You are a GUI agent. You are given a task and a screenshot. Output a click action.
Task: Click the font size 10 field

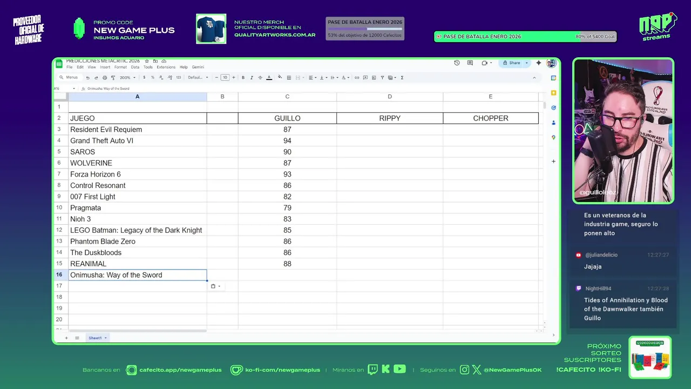click(225, 77)
